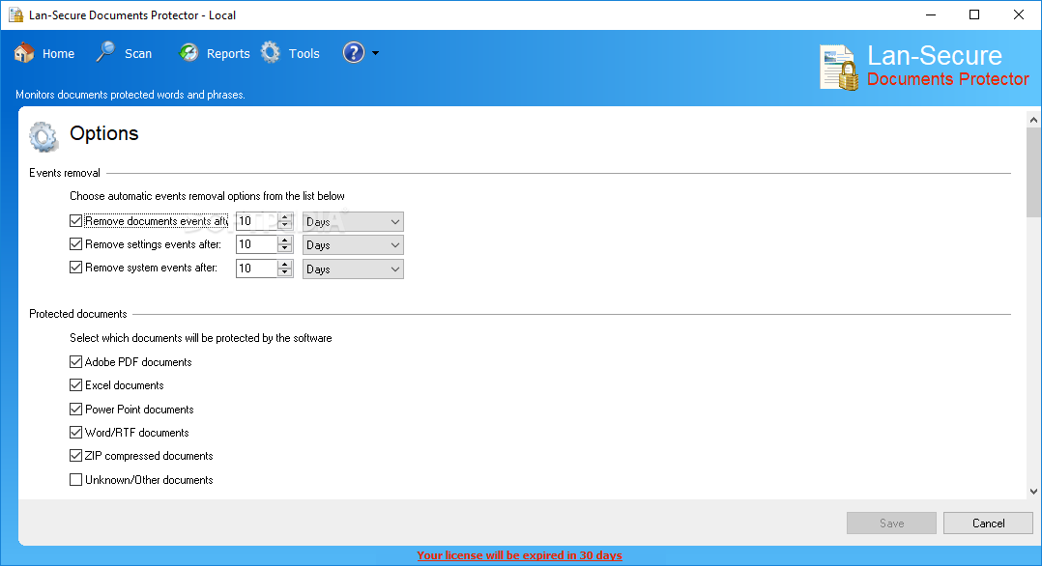Click the Events removal section heading

[x=65, y=173]
